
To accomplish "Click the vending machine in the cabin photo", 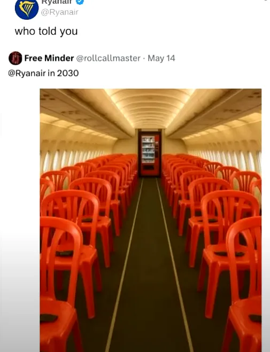I will pyautogui.click(x=150, y=153).
